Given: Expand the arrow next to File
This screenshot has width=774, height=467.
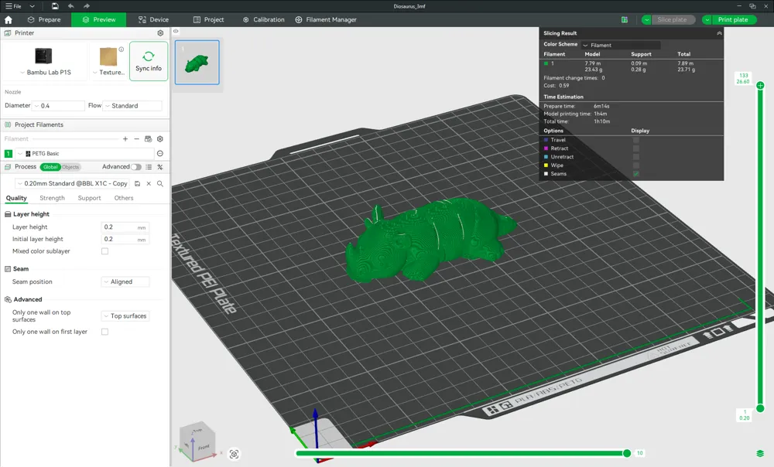Looking at the screenshot, I should coord(32,6).
